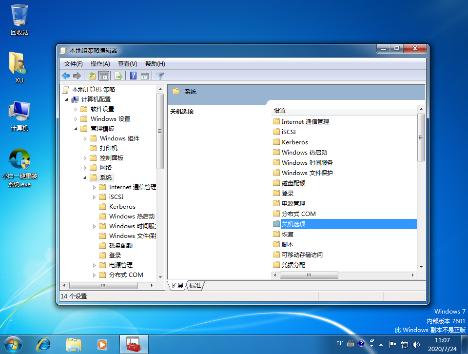Toggle the show/hide console tree button
Image resolution: width=468 pixels, height=354 pixels.
click(x=103, y=76)
